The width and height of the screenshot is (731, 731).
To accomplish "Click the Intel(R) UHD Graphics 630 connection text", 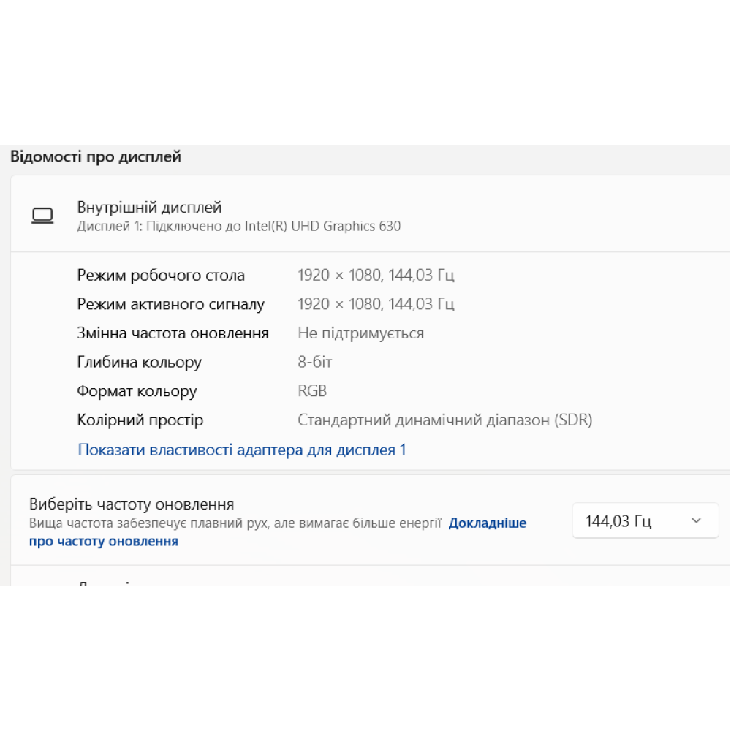I will pos(237,226).
